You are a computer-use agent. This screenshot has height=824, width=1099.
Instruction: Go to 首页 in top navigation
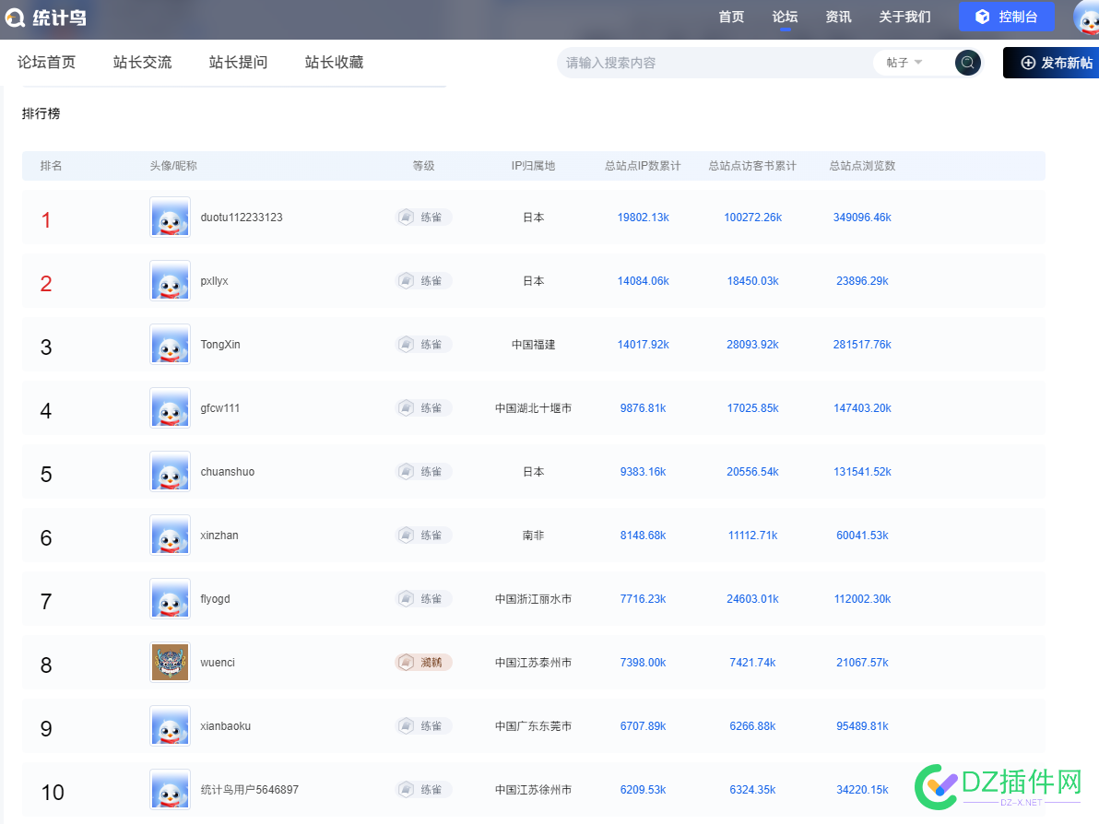731,17
